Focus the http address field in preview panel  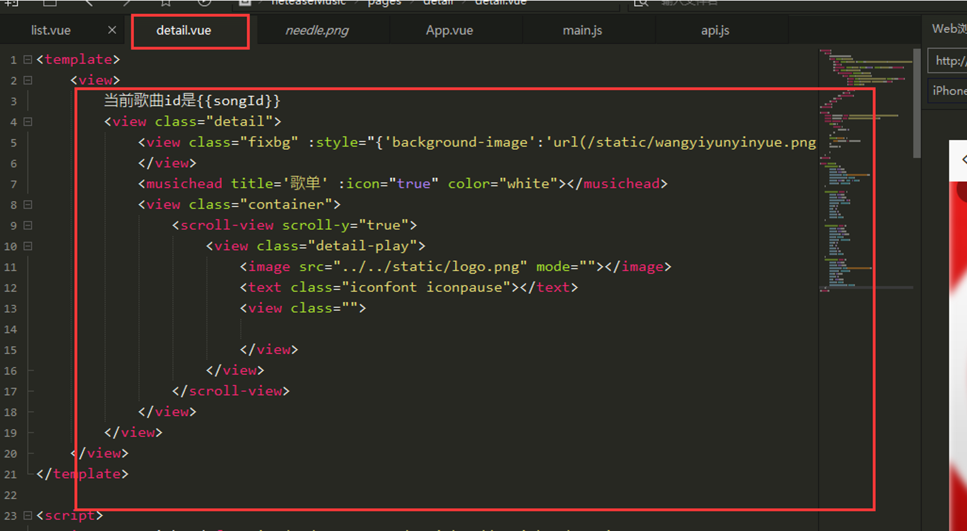[x=948, y=61]
